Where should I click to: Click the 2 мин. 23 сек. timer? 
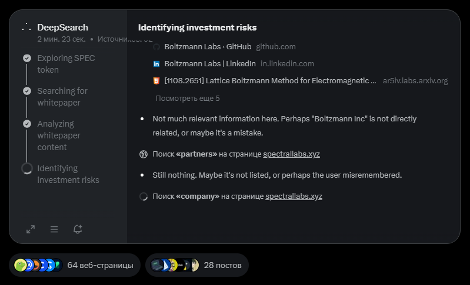click(x=61, y=39)
